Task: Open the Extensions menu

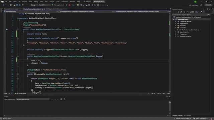Action: [65, 2]
